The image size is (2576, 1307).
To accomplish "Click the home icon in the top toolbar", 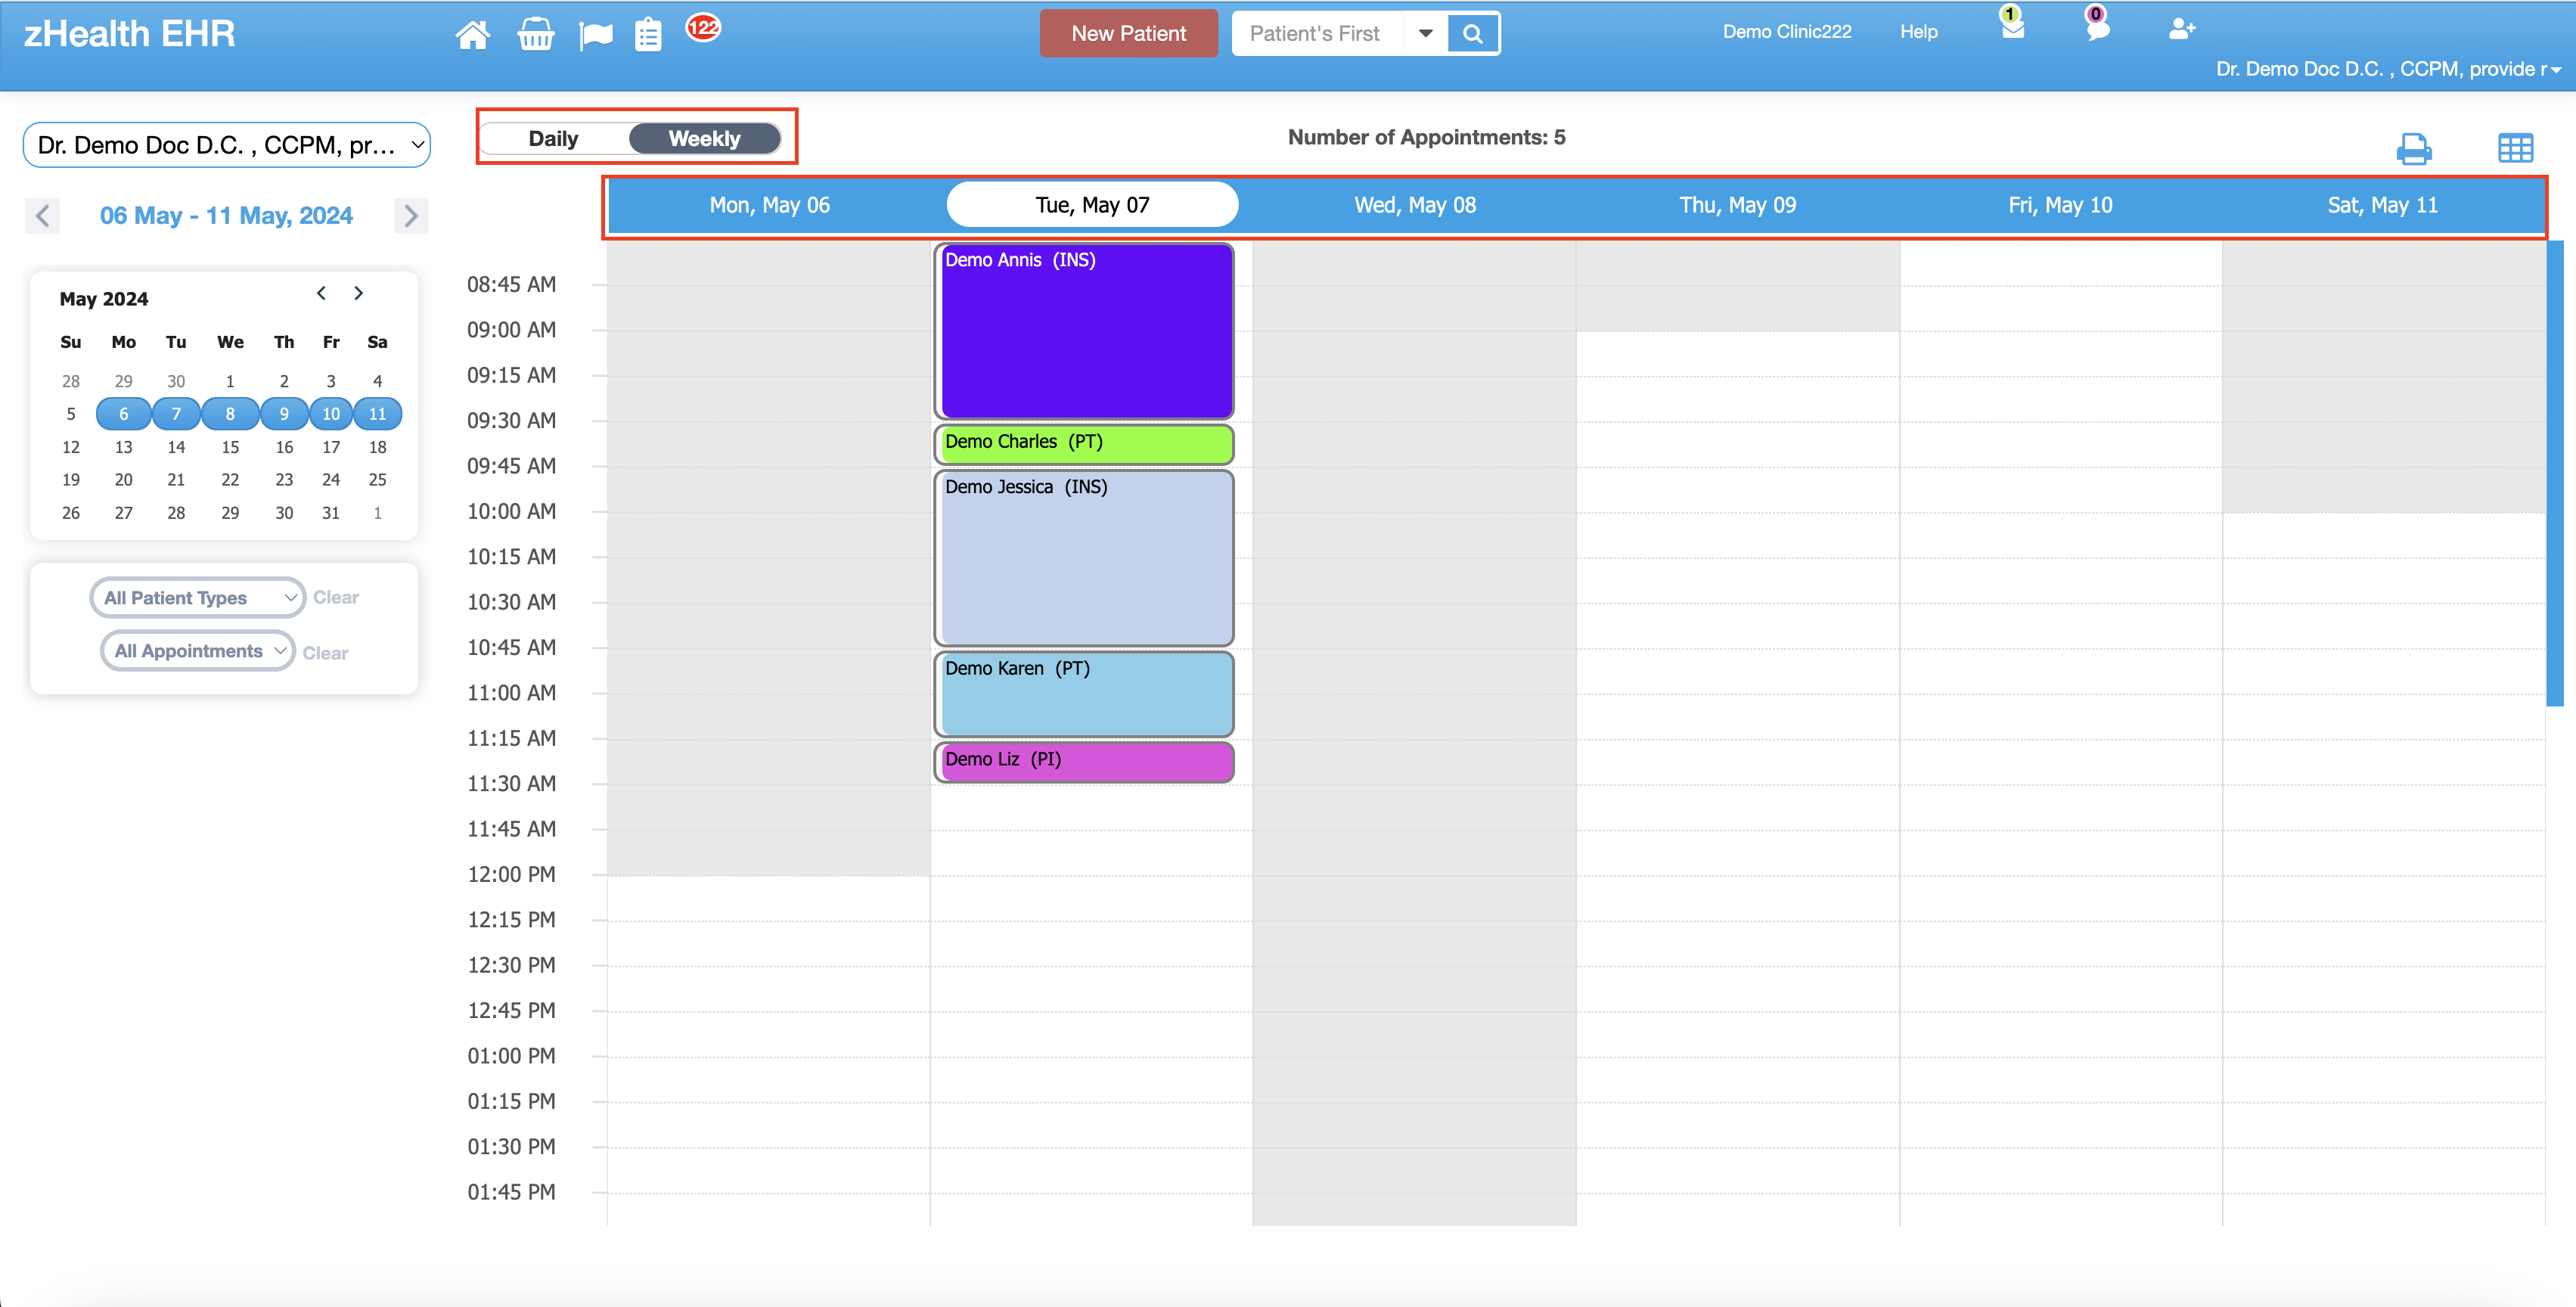I will pyautogui.click(x=473, y=33).
